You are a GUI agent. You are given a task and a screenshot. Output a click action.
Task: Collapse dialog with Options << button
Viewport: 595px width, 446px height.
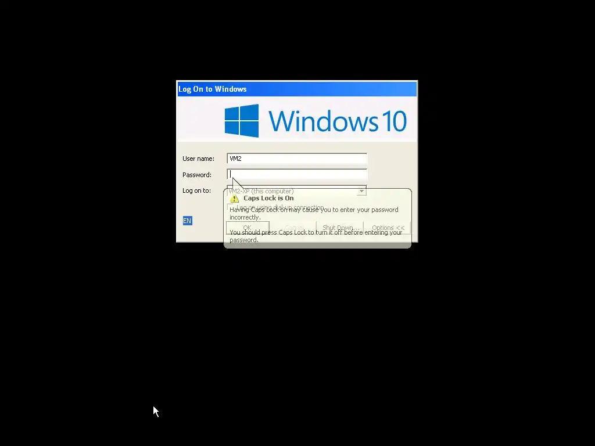click(388, 228)
